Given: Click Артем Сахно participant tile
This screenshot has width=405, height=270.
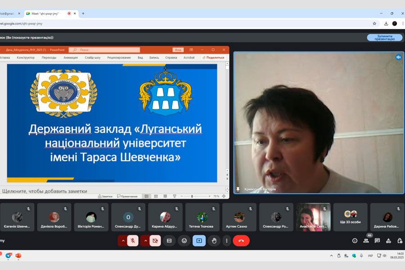Looking at the screenshot, I should tap(239, 217).
